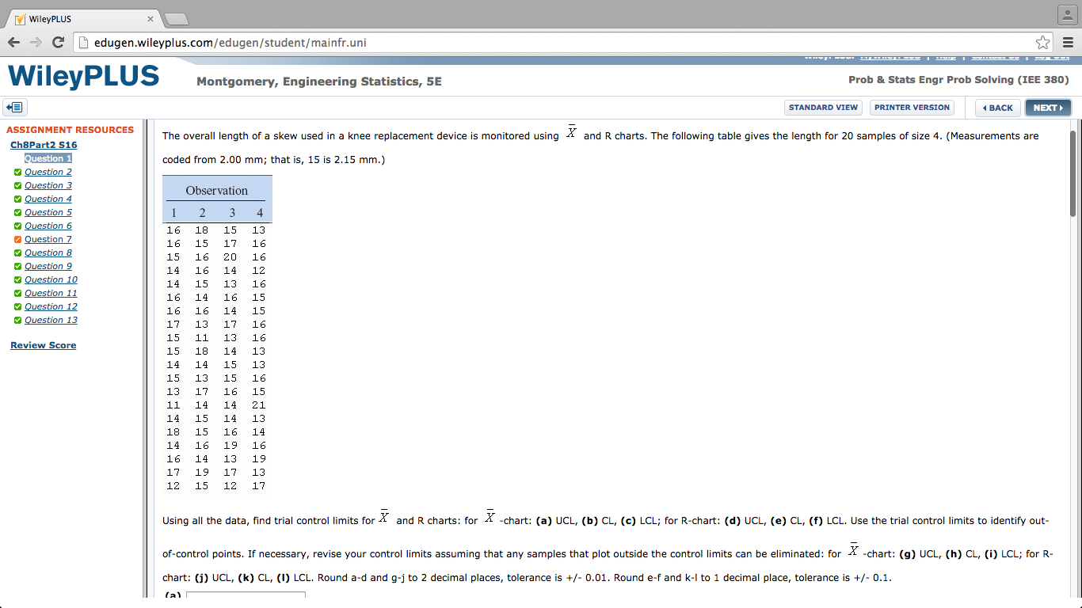
Task: Click 'Prob & Stats Engr Prob Solving' course name
Action: click(958, 80)
